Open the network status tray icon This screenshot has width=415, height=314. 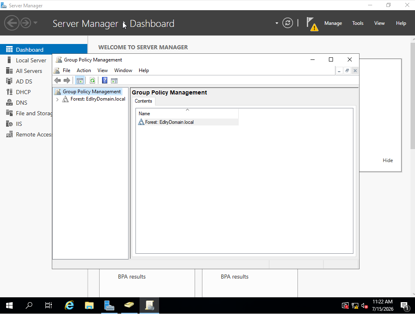355,306
